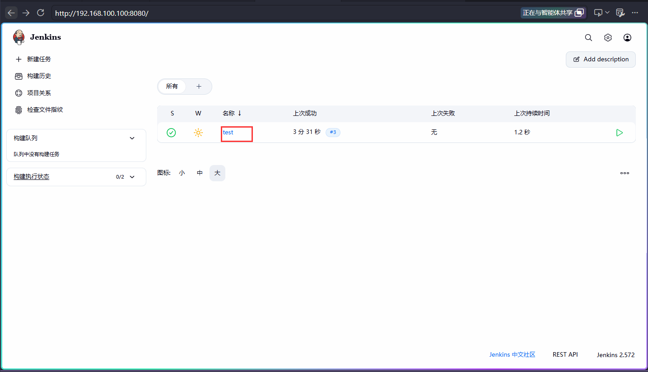Click the browser forward arrow
The image size is (648, 372).
pyautogui.click(x=26, y=13)
